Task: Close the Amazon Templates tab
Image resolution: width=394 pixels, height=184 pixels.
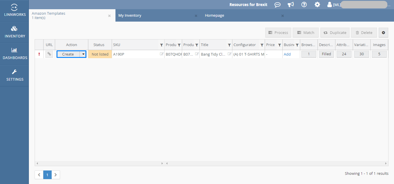Action: click(x=109, y=16)
